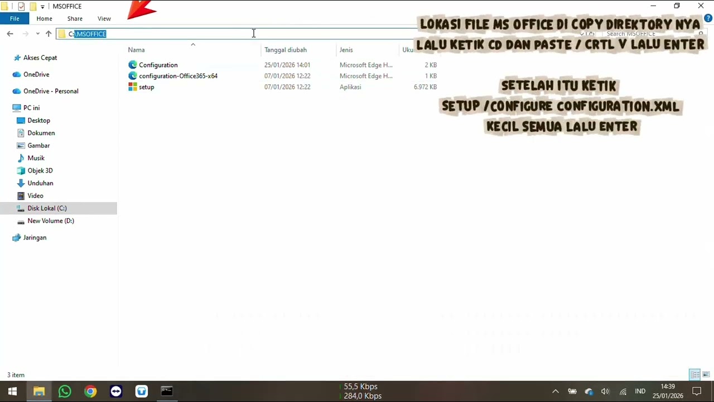714x402 pixels.
Task: Open the Unduhan folder in sidebar
Action: tap(40, 183)
